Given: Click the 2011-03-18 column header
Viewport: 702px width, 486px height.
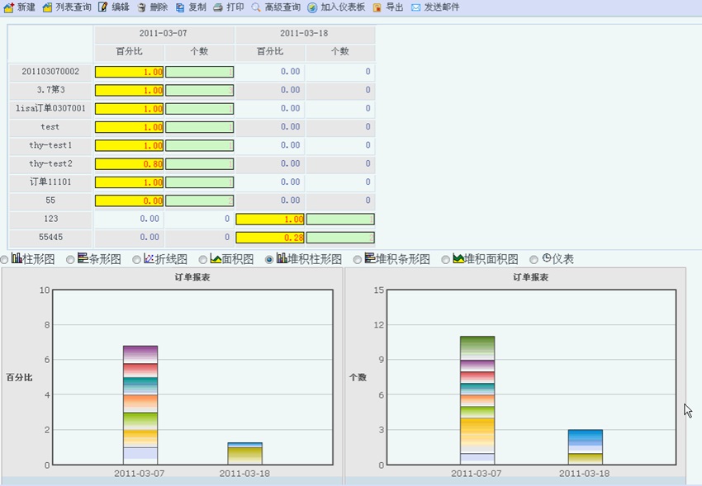Looking at the screenshot, I should point(304,34).
